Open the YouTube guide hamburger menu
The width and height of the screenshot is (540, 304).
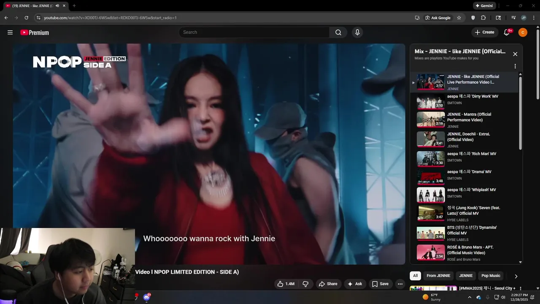[x=10, y=33]
